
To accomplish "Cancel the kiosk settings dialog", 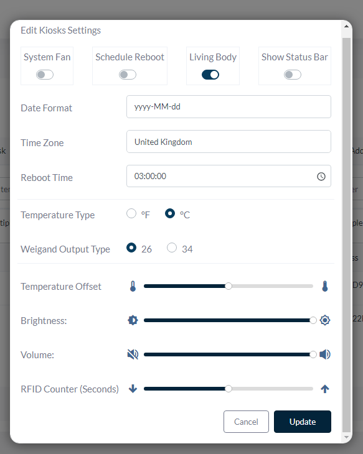I will point(246,422).
